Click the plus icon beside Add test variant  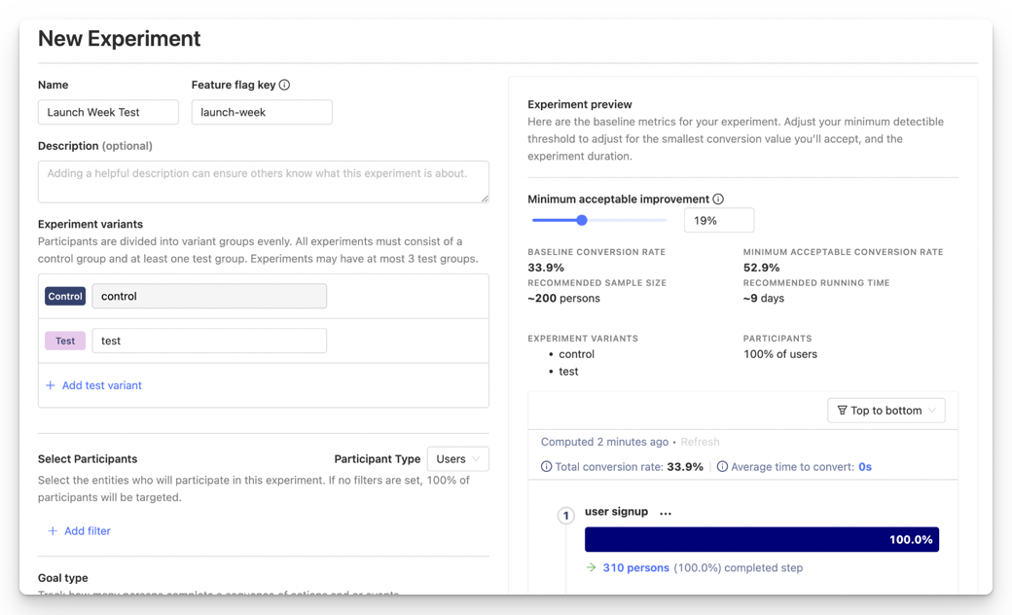click(x=51, y=385)
